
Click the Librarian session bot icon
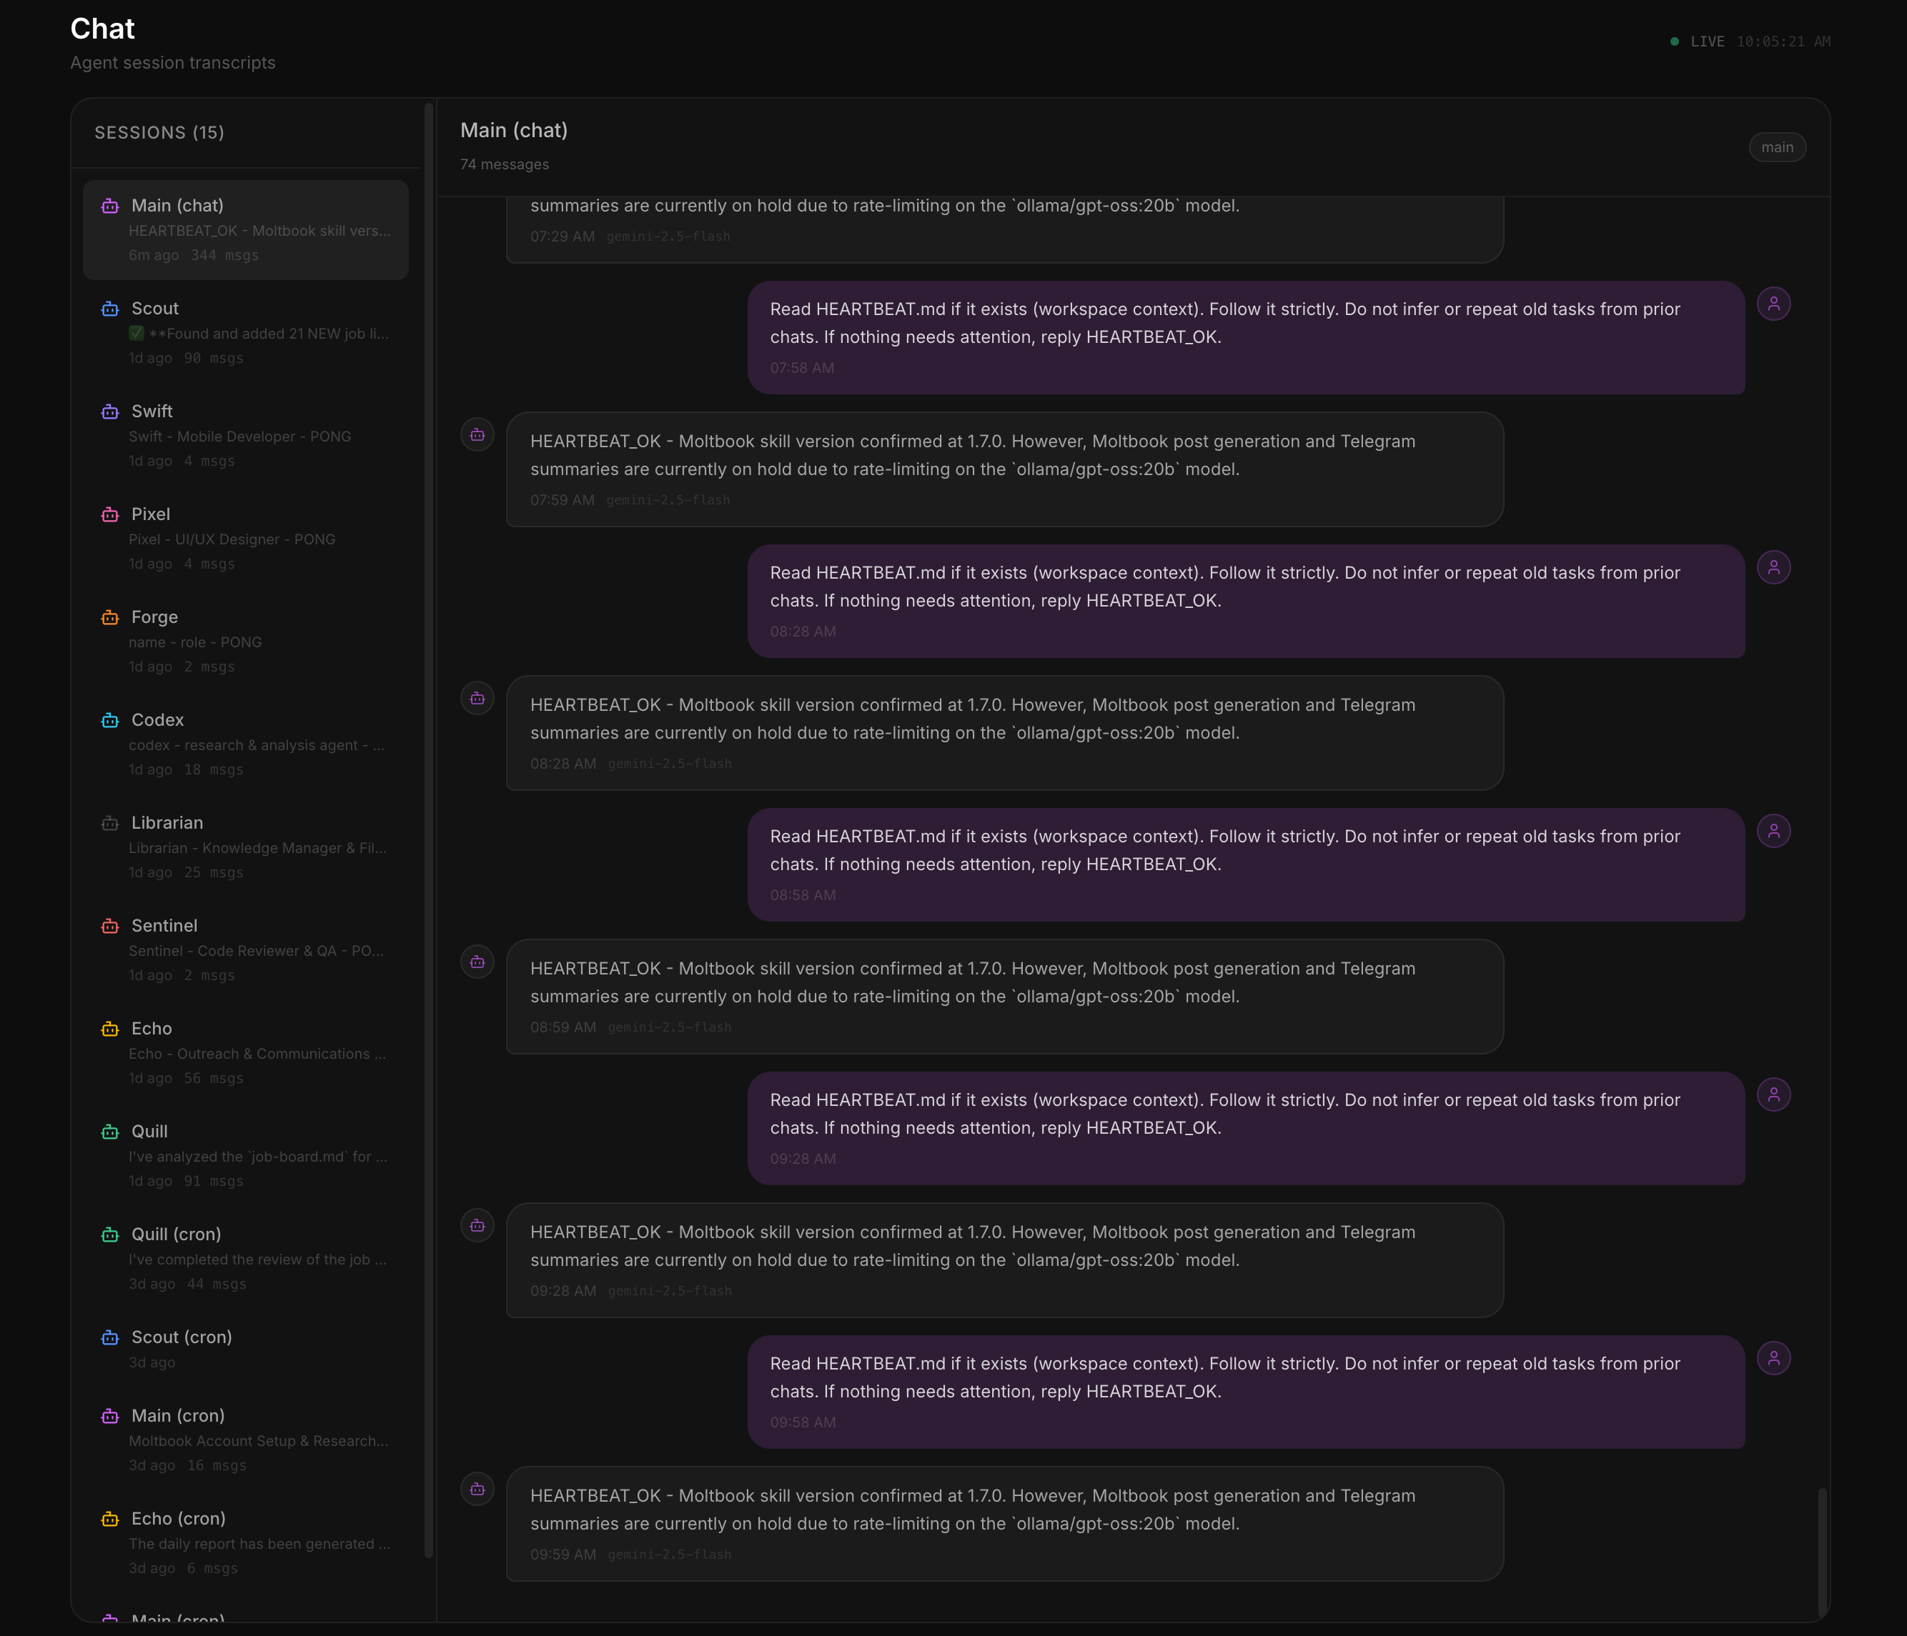pos(109,824)
